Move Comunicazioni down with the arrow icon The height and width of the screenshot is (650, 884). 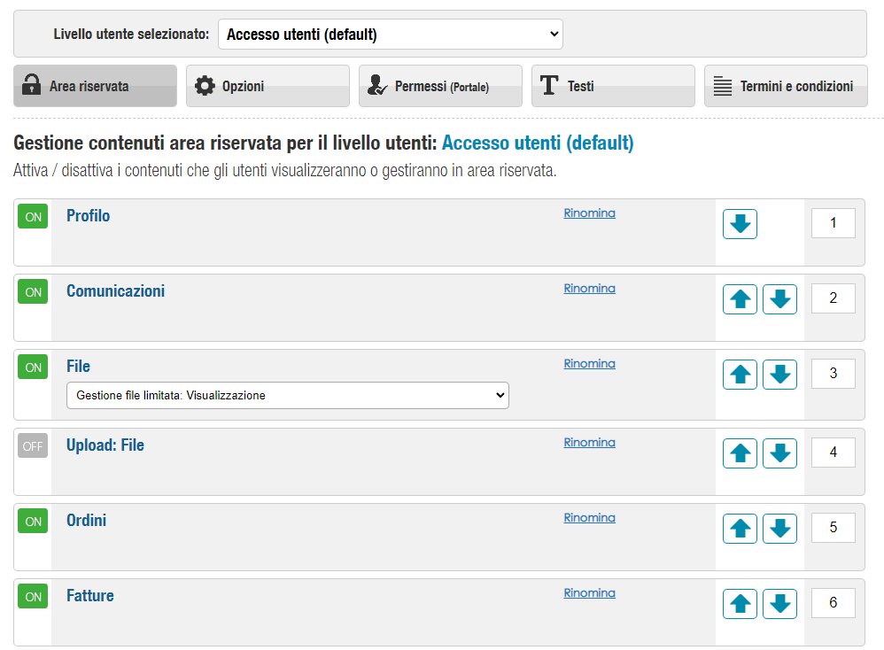[779, 298]
